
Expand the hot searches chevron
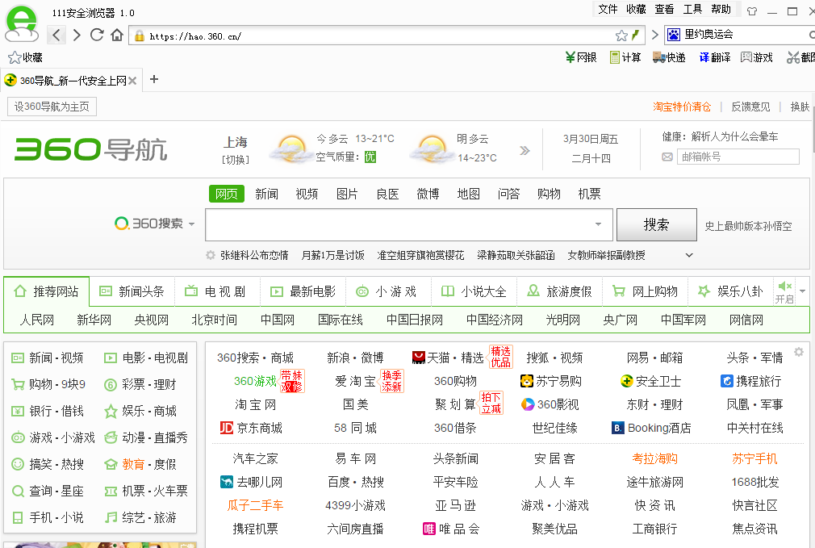click(x=689, y=255)
